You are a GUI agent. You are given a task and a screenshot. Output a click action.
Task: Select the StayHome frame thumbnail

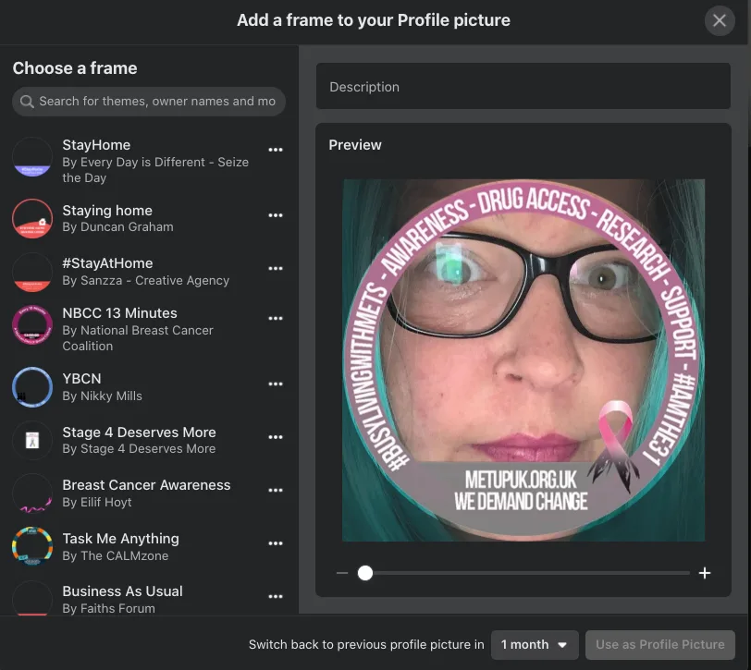pos(32,157)
